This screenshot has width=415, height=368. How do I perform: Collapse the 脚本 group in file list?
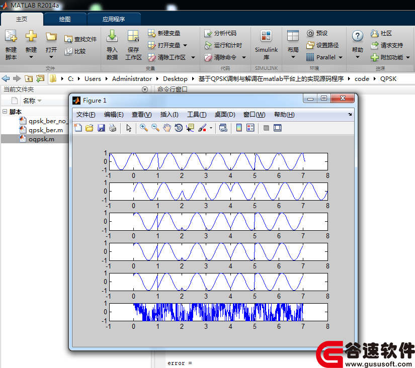(x=5, y=112)
